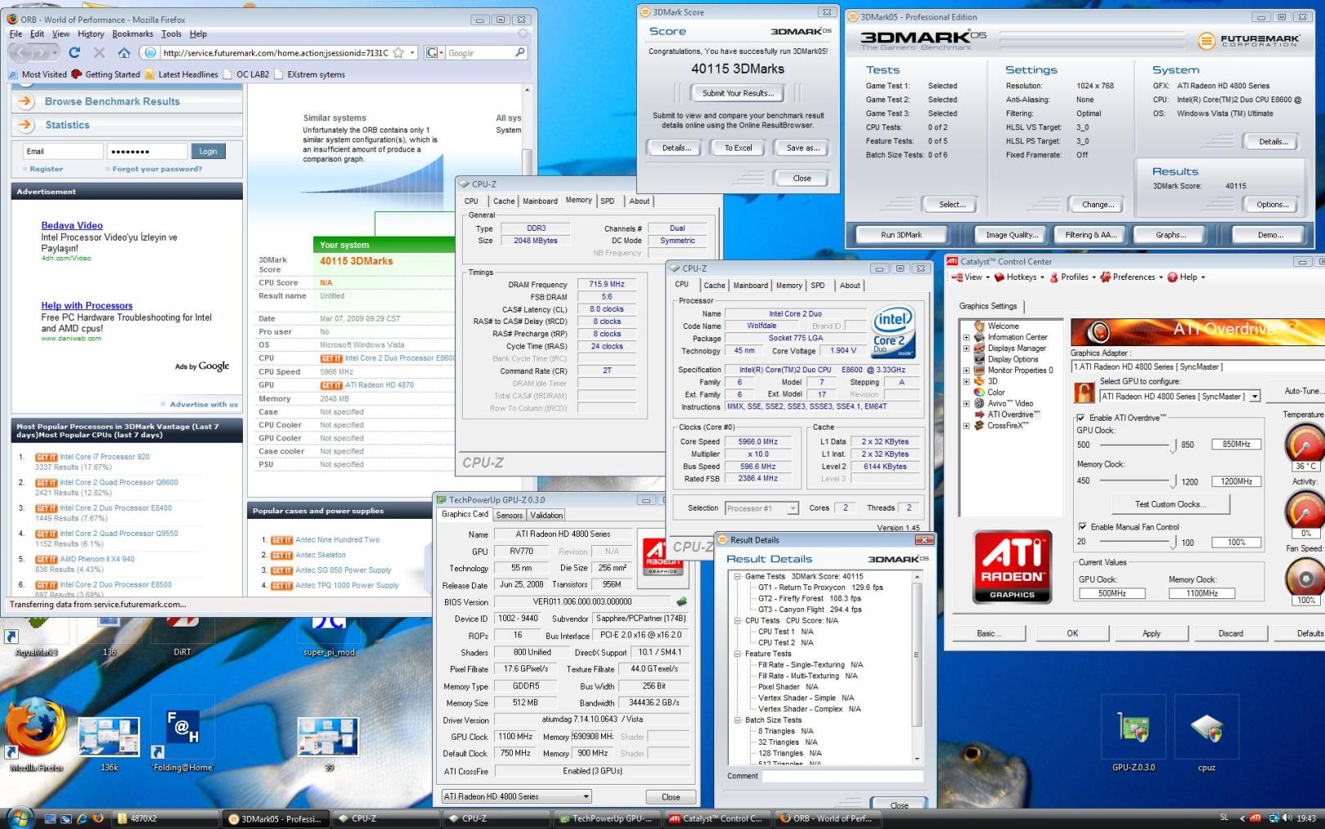
Task: Click Image Quality button in 3DMark05
Action: (1011, 235)
